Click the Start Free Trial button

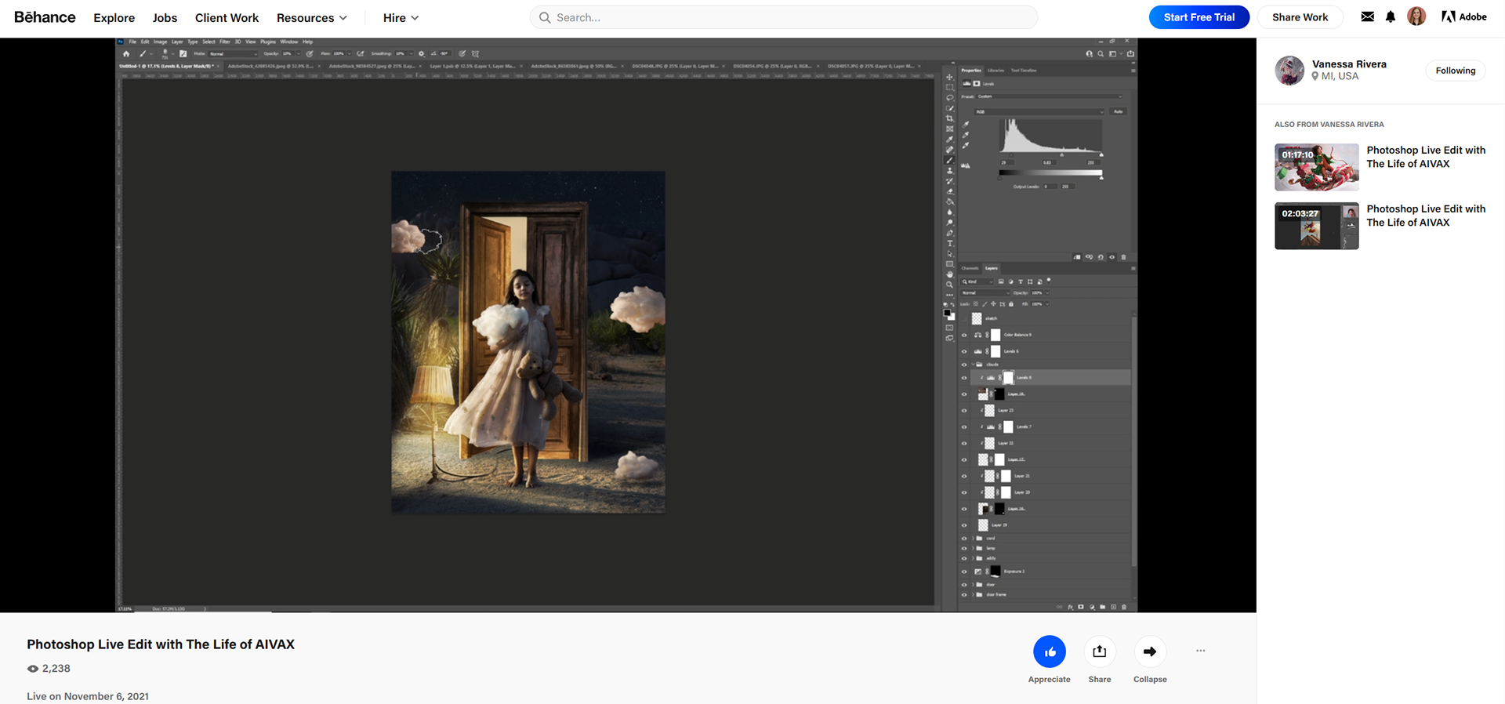point(1199,17)
